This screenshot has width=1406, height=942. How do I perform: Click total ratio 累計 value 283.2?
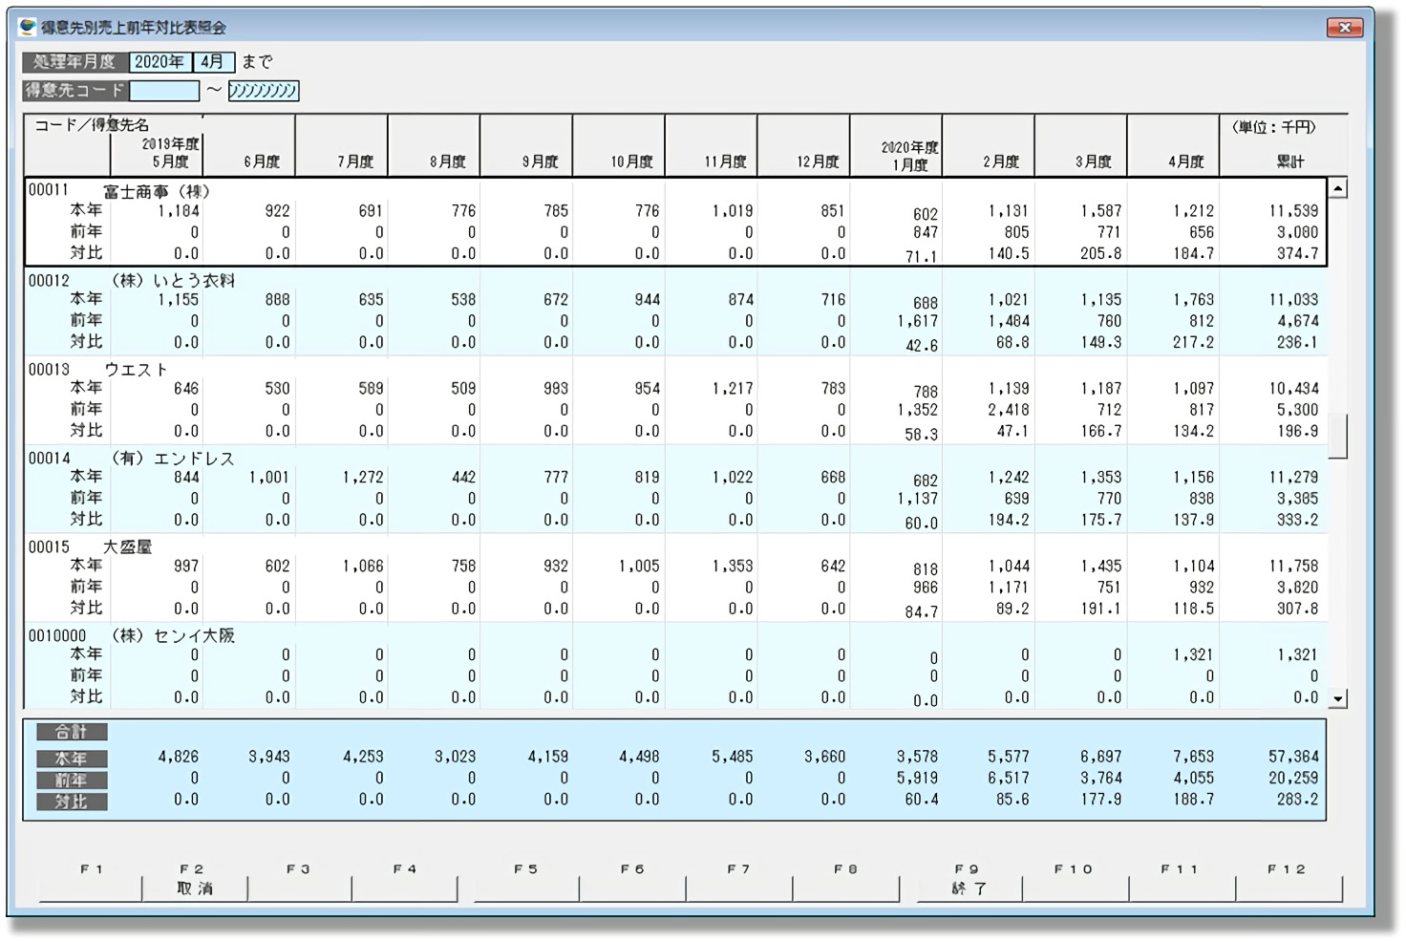click(1297, 799)
